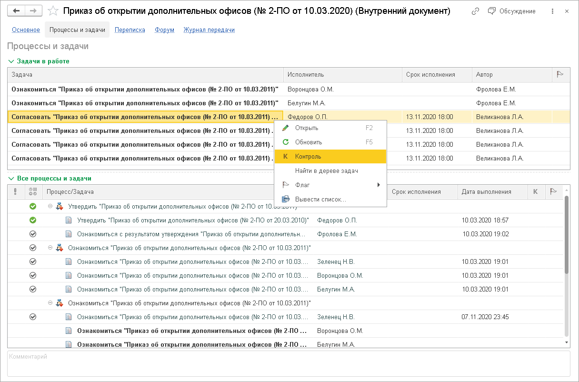Click green check of Утвердить task by Федоров О.П.
This screenshot has height=382, width=579.
click(33, 220)
